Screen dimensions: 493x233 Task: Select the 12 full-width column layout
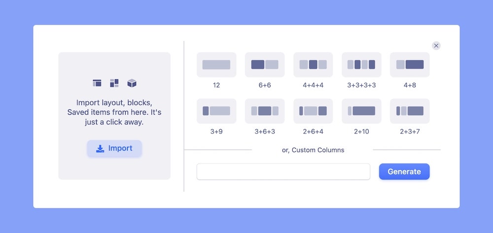click(216, 65)
